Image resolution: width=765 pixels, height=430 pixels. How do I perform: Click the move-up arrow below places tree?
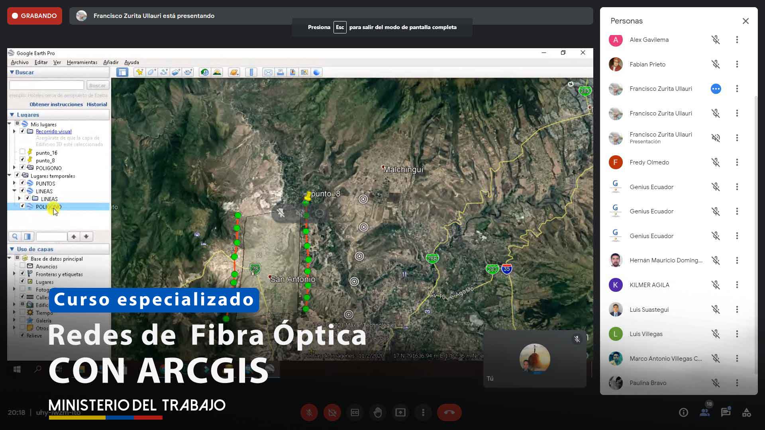(x=74, y=236)
